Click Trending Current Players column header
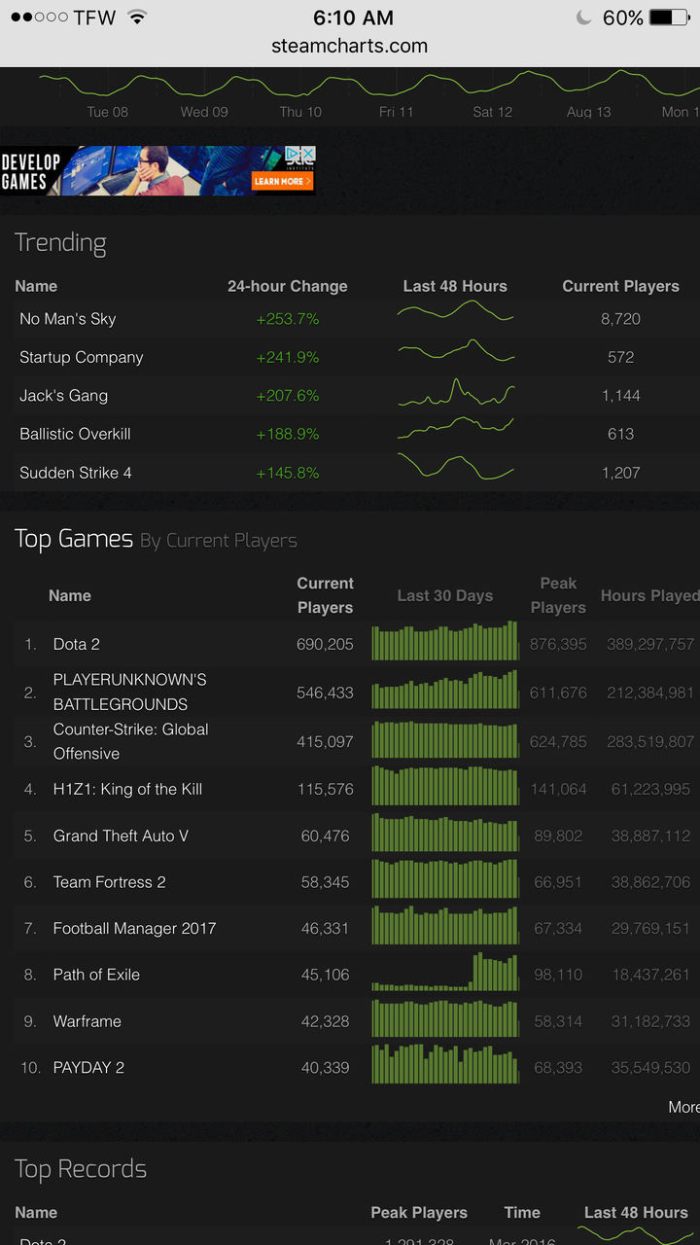The width and height of the screenshot is (700, 1245). pos(621,286)
